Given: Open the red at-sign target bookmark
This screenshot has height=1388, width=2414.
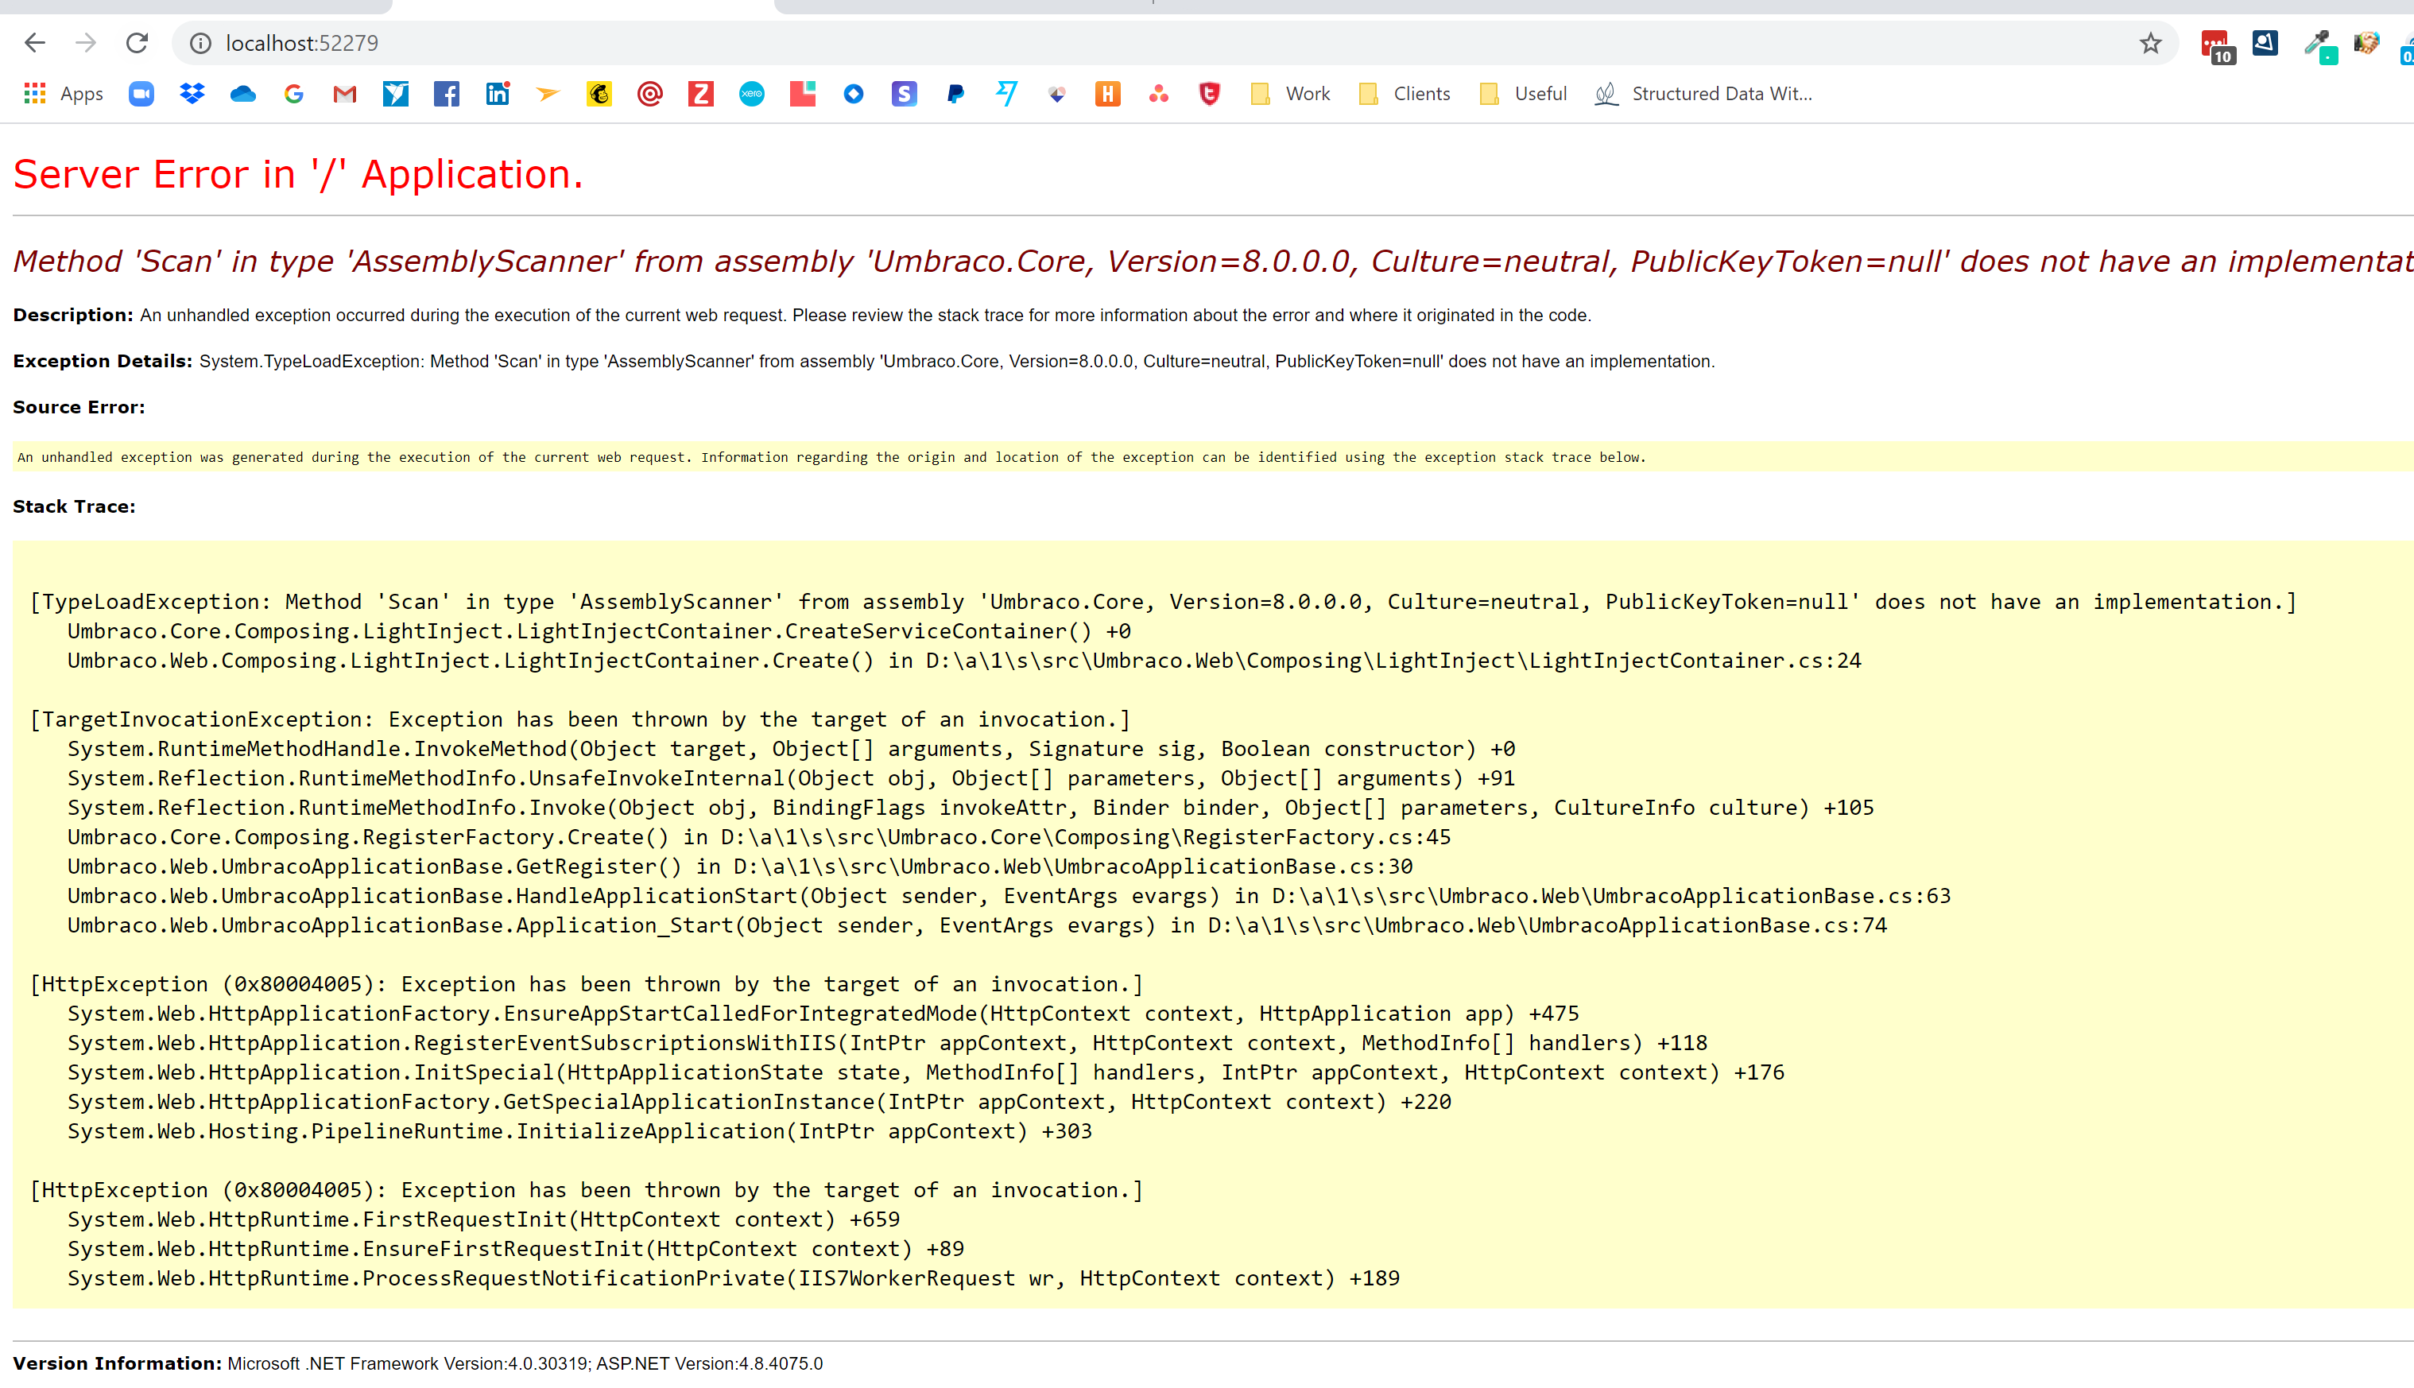Looking at the screenshot, I should pos(650,94).
